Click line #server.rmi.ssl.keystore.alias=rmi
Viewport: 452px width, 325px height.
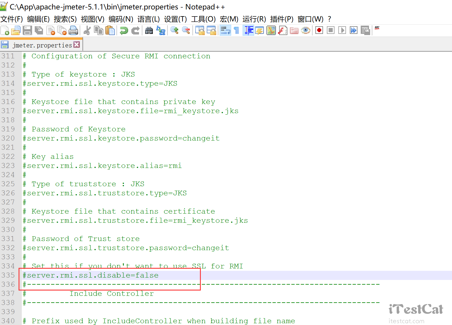102,166
